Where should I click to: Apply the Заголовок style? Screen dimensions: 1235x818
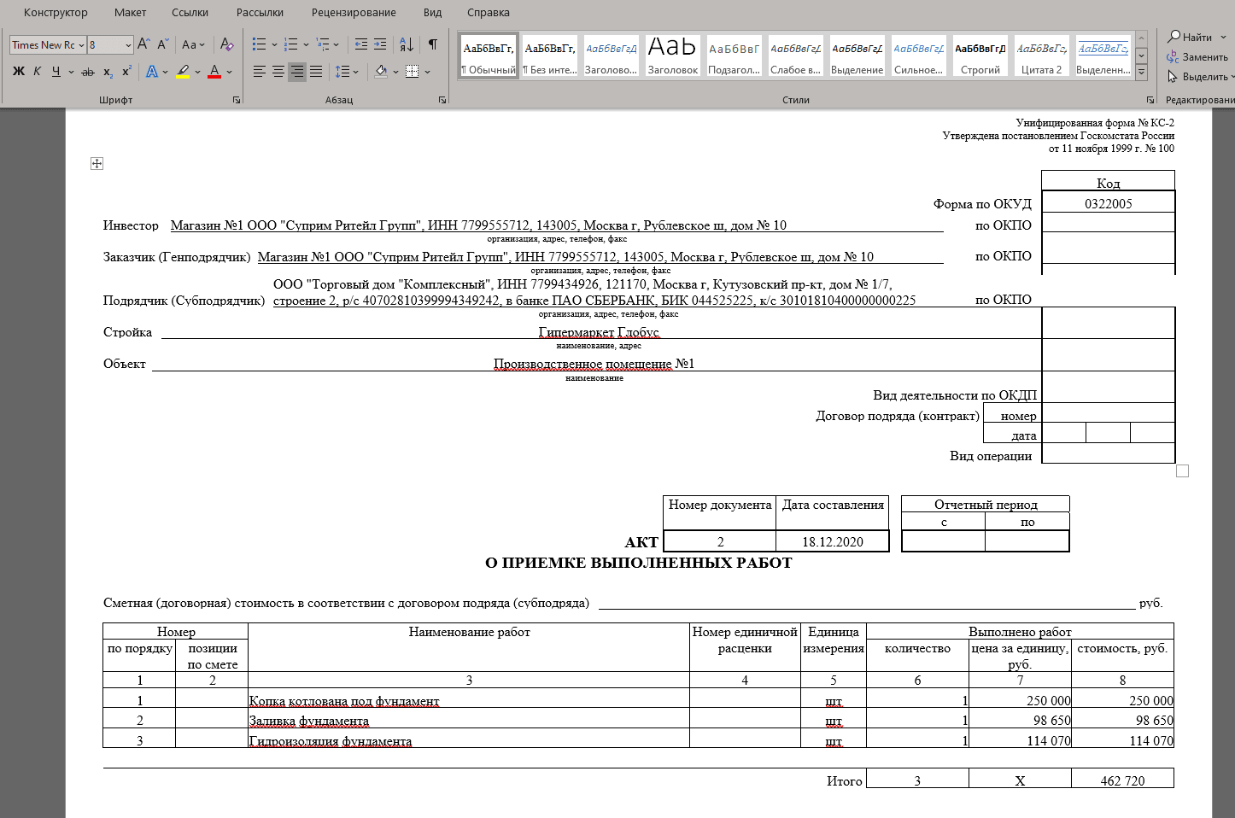coord(673,56)
